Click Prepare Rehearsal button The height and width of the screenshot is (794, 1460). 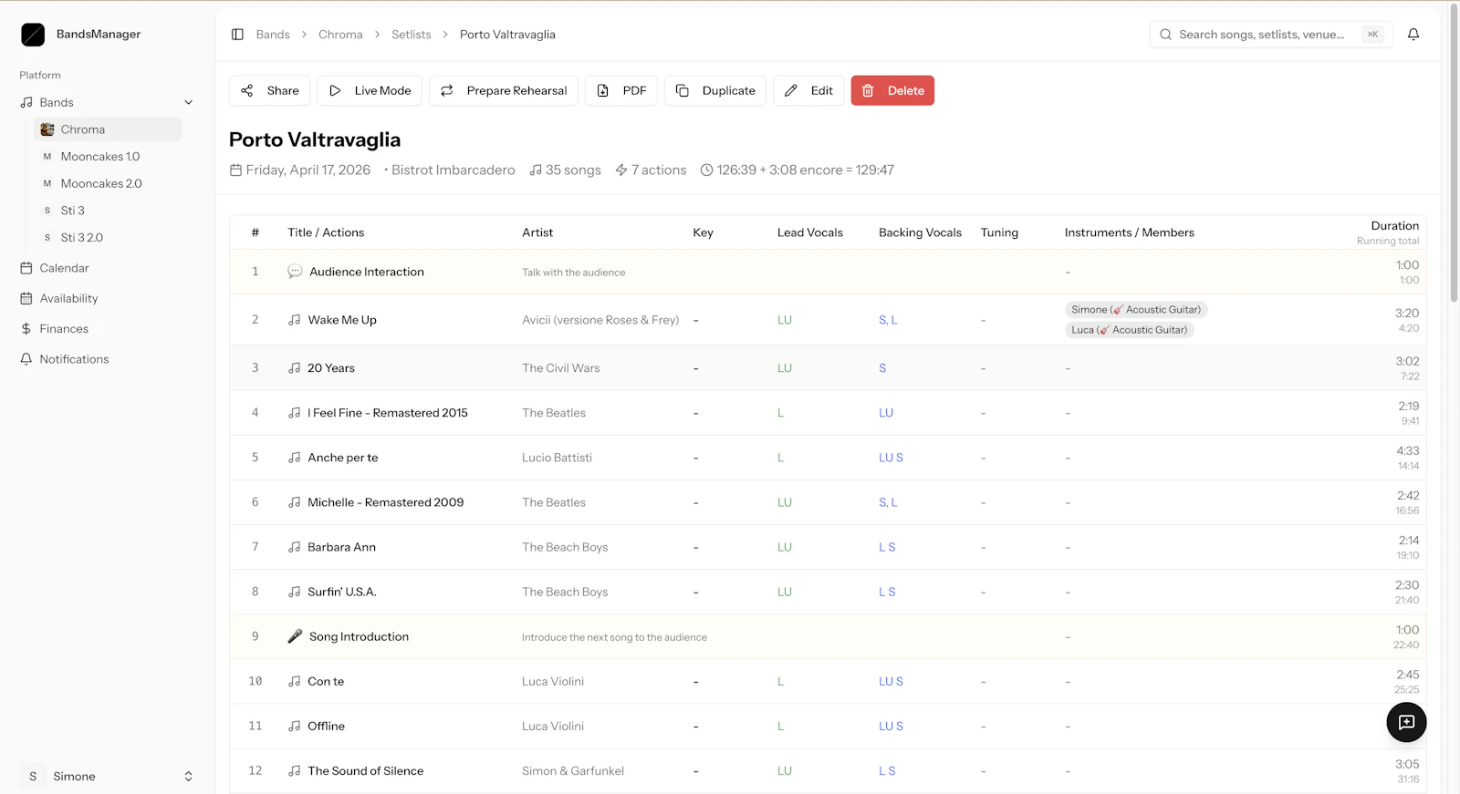coord(504,90)
